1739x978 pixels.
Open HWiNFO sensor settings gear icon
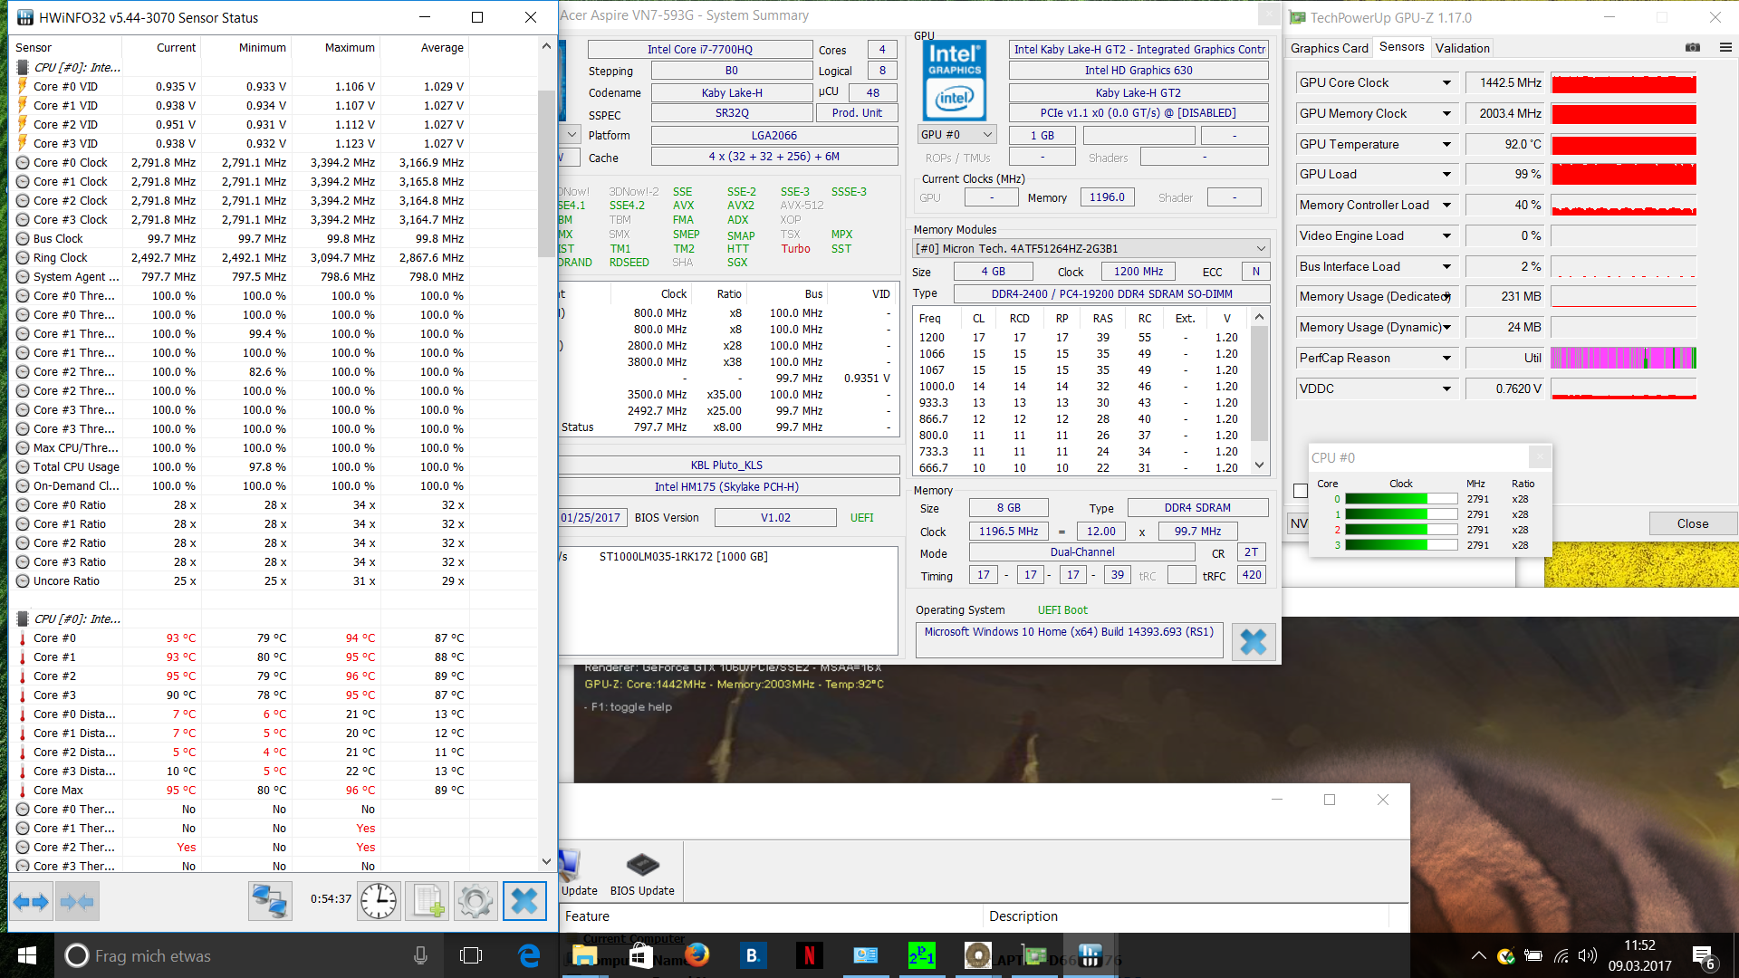point(476,902)
